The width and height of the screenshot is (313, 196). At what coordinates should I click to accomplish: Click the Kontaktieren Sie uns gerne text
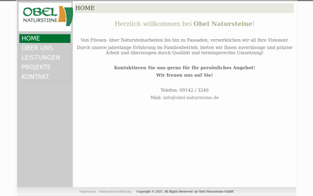(185, 68)
